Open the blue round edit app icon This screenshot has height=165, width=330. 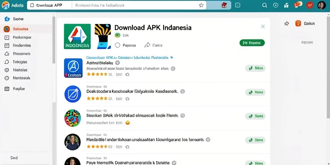(73, 94)
